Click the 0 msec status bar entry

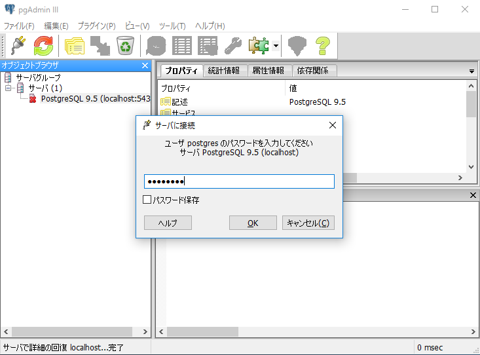[x=430, y=347]
